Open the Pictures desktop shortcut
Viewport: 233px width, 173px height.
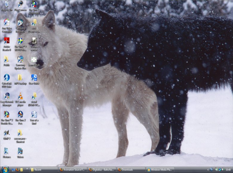point(7,153)
